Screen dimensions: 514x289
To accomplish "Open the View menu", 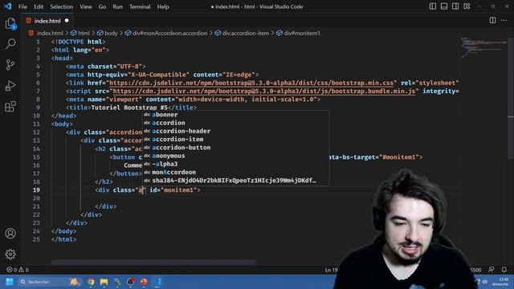I will click(x=86, y=6).
